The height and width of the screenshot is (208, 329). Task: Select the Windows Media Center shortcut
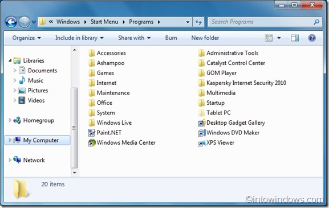point(121,142)
